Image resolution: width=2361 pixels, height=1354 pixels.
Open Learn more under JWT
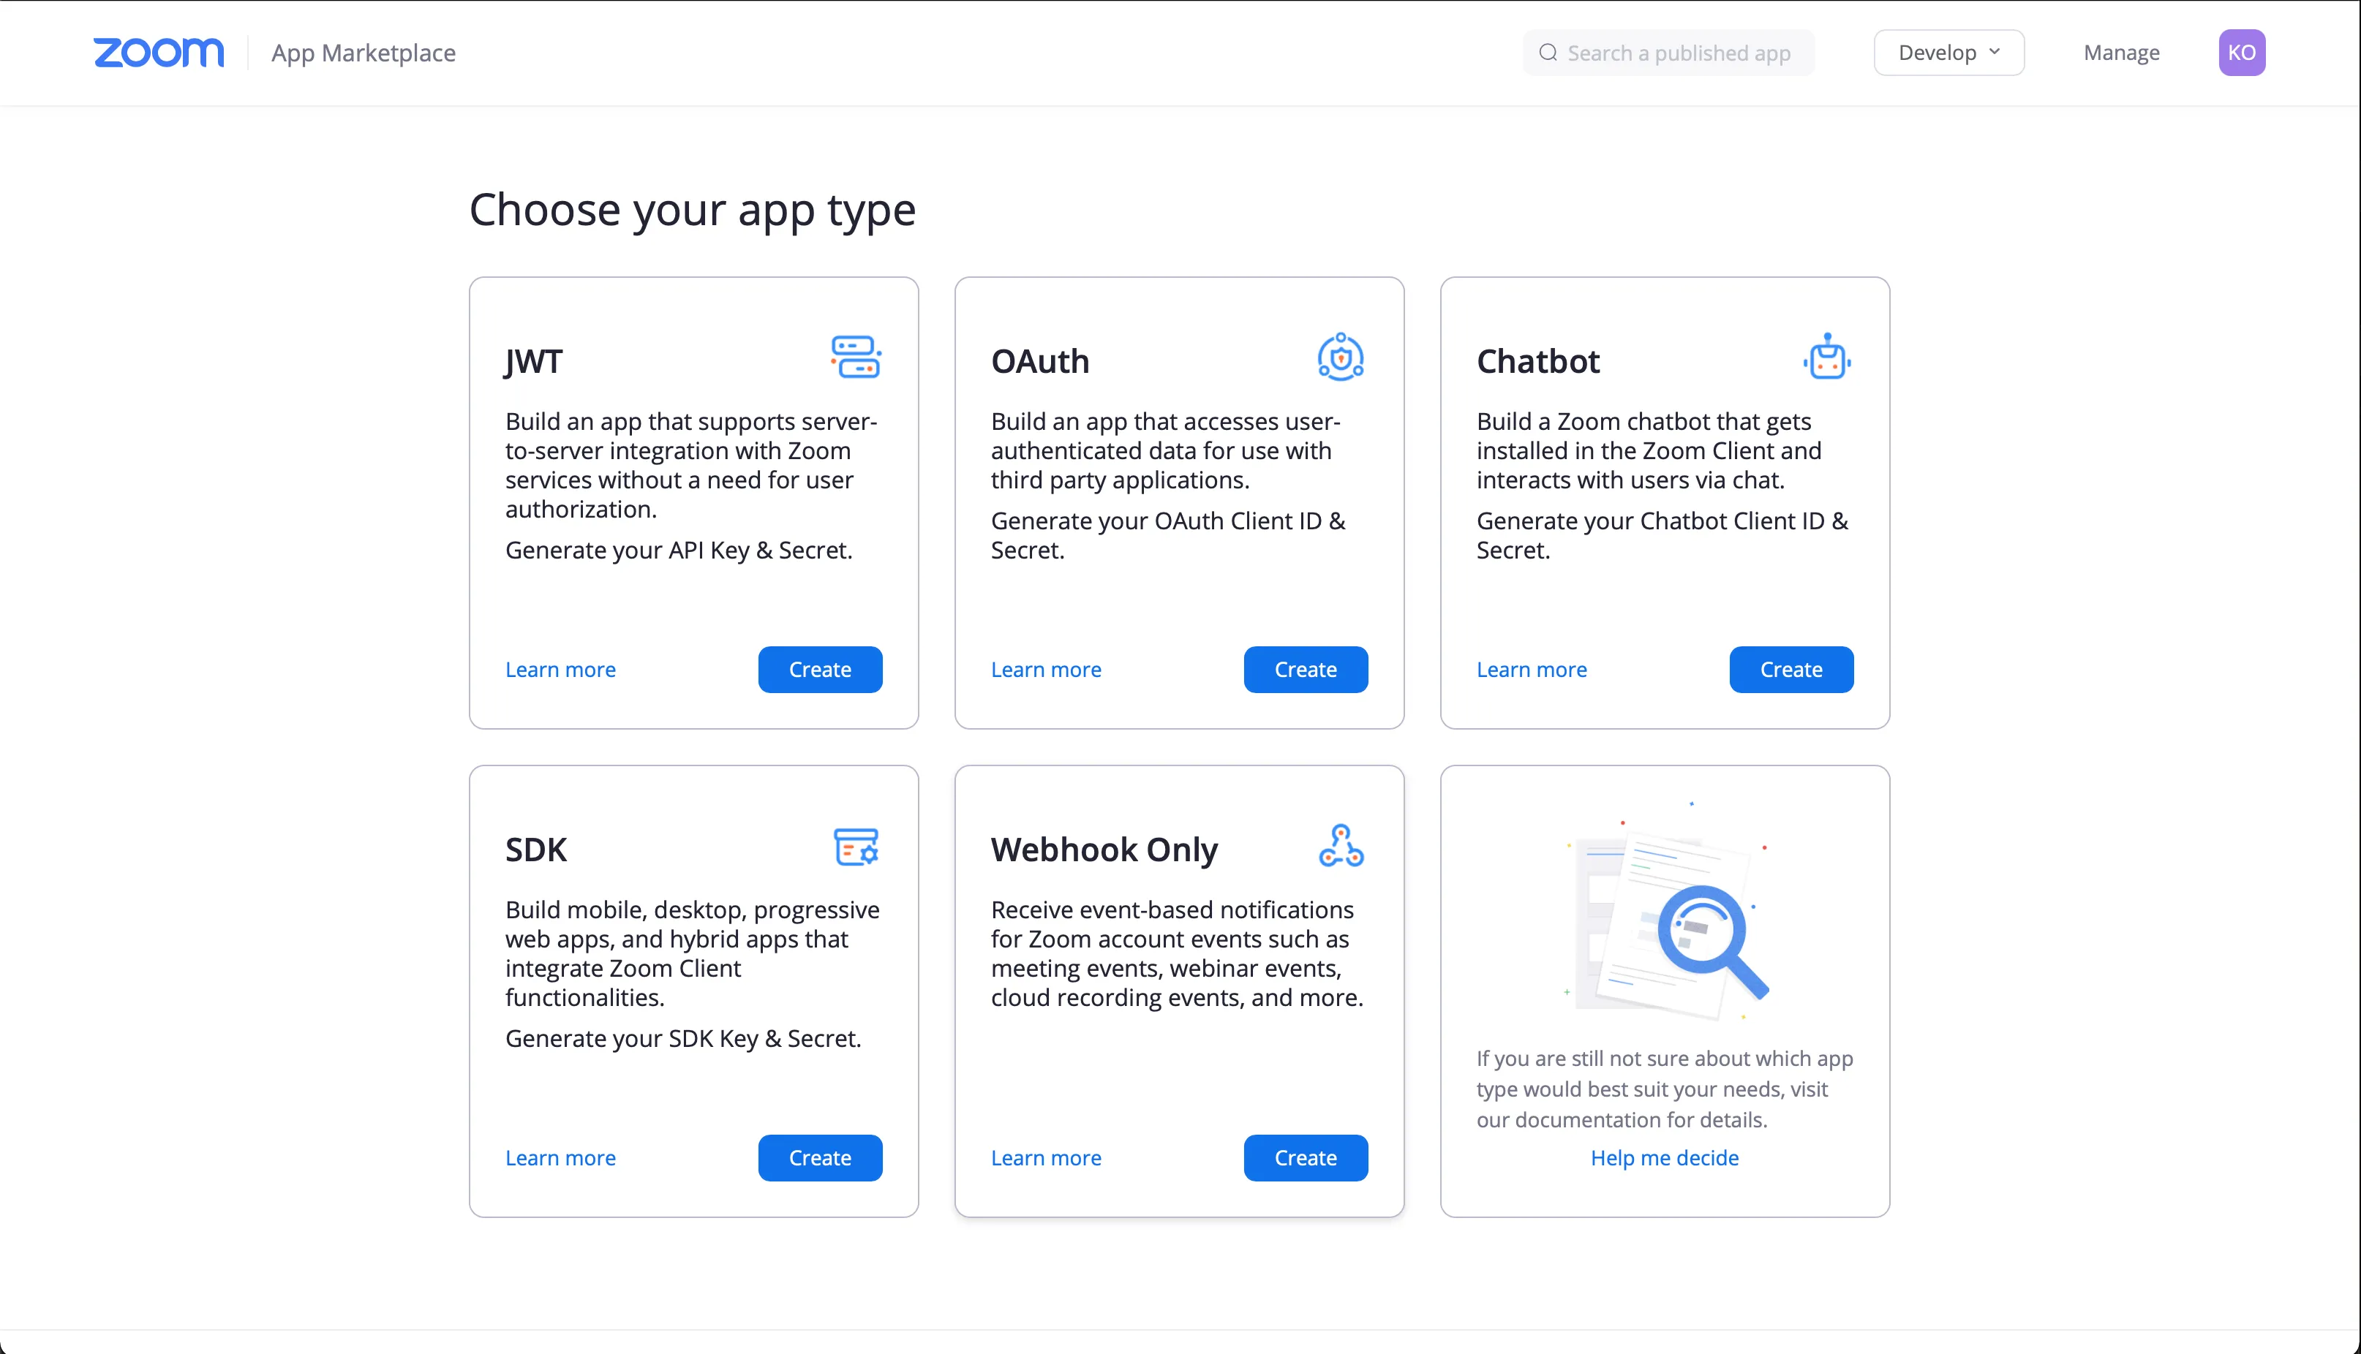click(560, 670)
